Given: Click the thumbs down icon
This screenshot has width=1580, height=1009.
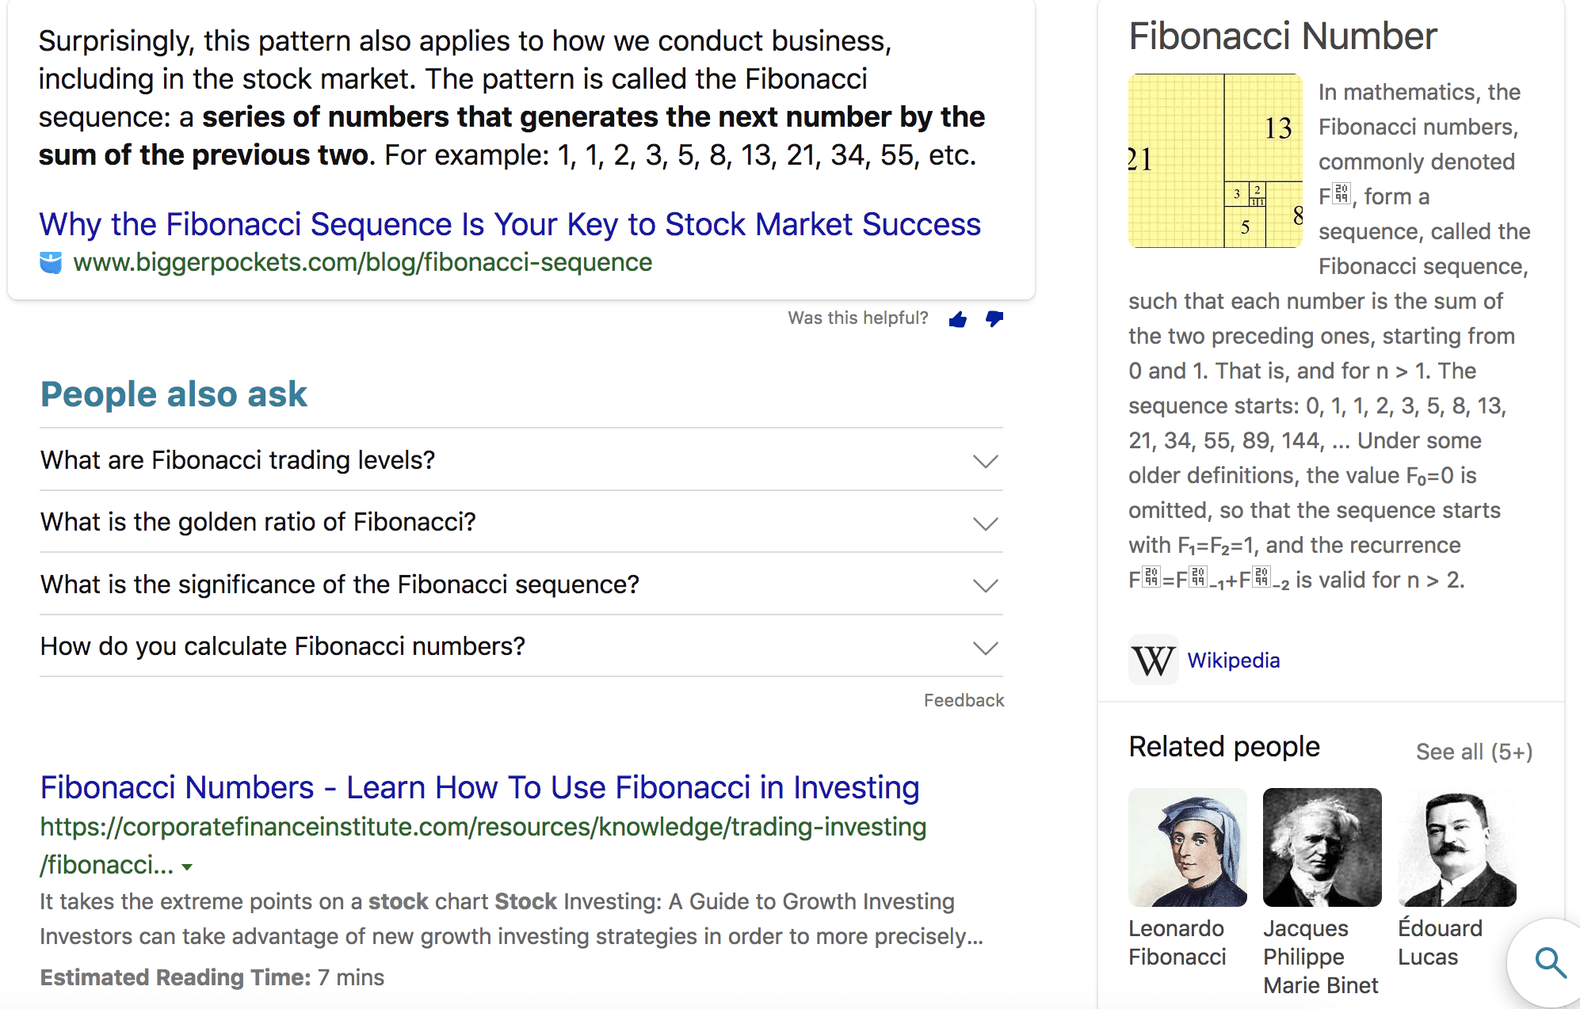Looking at the screenshot, I should click(x=994, y=319).
